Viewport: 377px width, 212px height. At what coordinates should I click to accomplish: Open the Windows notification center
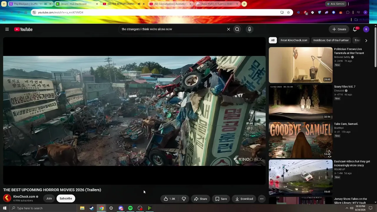point(371,208)
